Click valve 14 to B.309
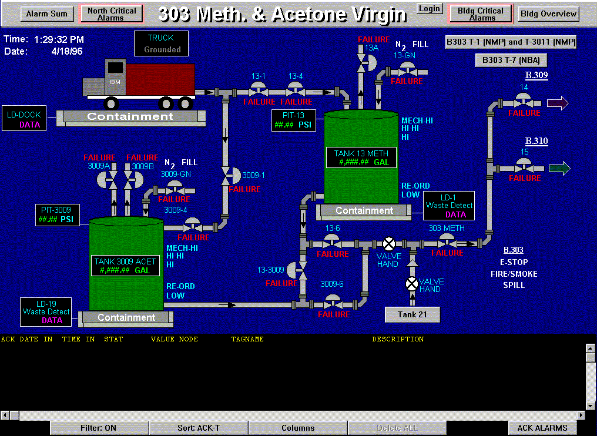This screenshot has height=436, width=597. [x=524, y=101]
